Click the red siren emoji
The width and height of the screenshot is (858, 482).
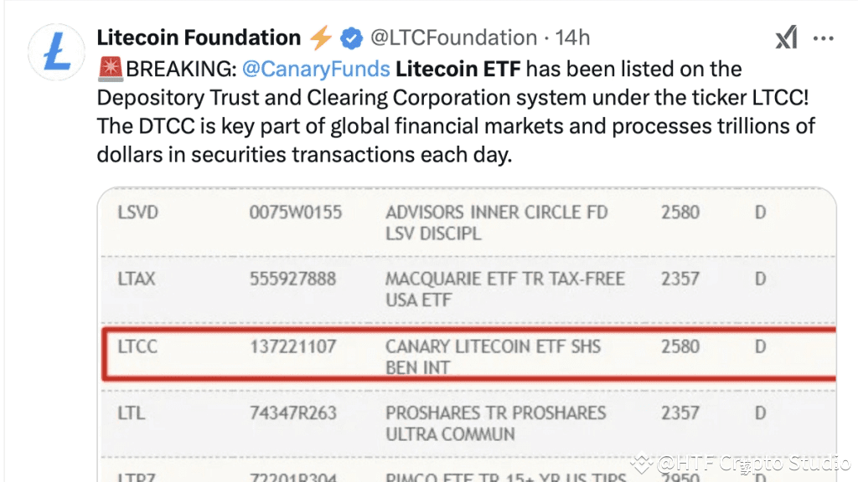coord(111,68)
